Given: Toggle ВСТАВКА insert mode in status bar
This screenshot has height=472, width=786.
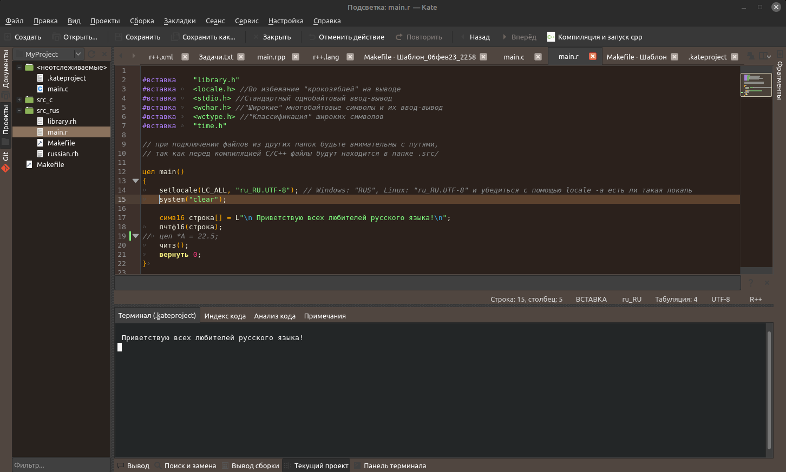Looking at the screenshot, I should click(x=591, y=299).
